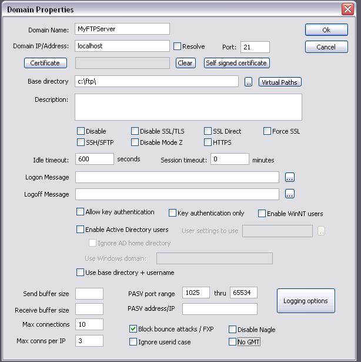361x362 pixels.
Task: Focus the Idle timeout field
Action: pyautogui.click(x=94, y=160)
